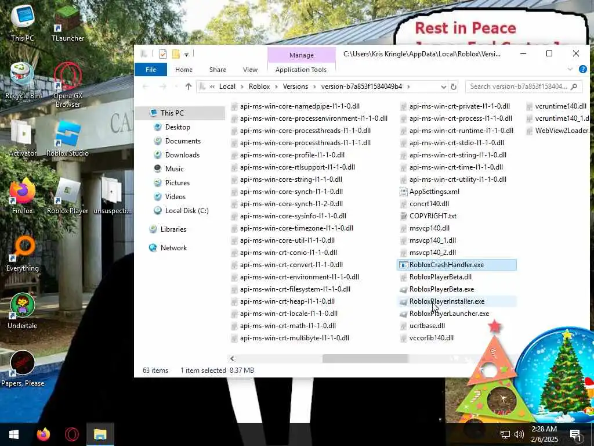Expand chevron after version folder in path

(408, 87)
